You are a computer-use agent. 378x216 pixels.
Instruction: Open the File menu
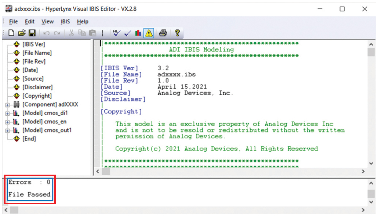pos(13,22)
